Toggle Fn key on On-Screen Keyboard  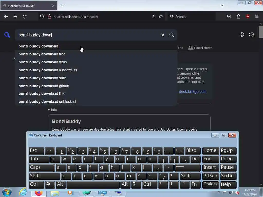pos(195,184)
